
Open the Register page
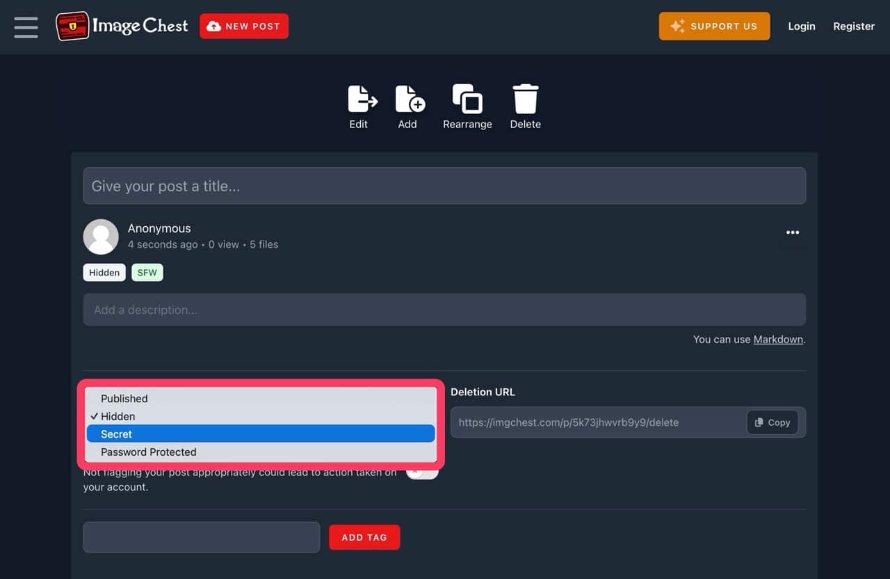pos(854,26)
